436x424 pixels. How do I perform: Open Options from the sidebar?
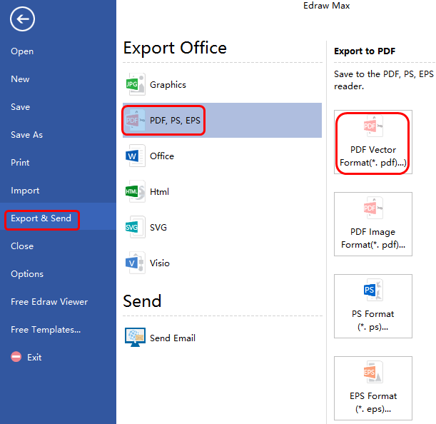pos(27,274)
